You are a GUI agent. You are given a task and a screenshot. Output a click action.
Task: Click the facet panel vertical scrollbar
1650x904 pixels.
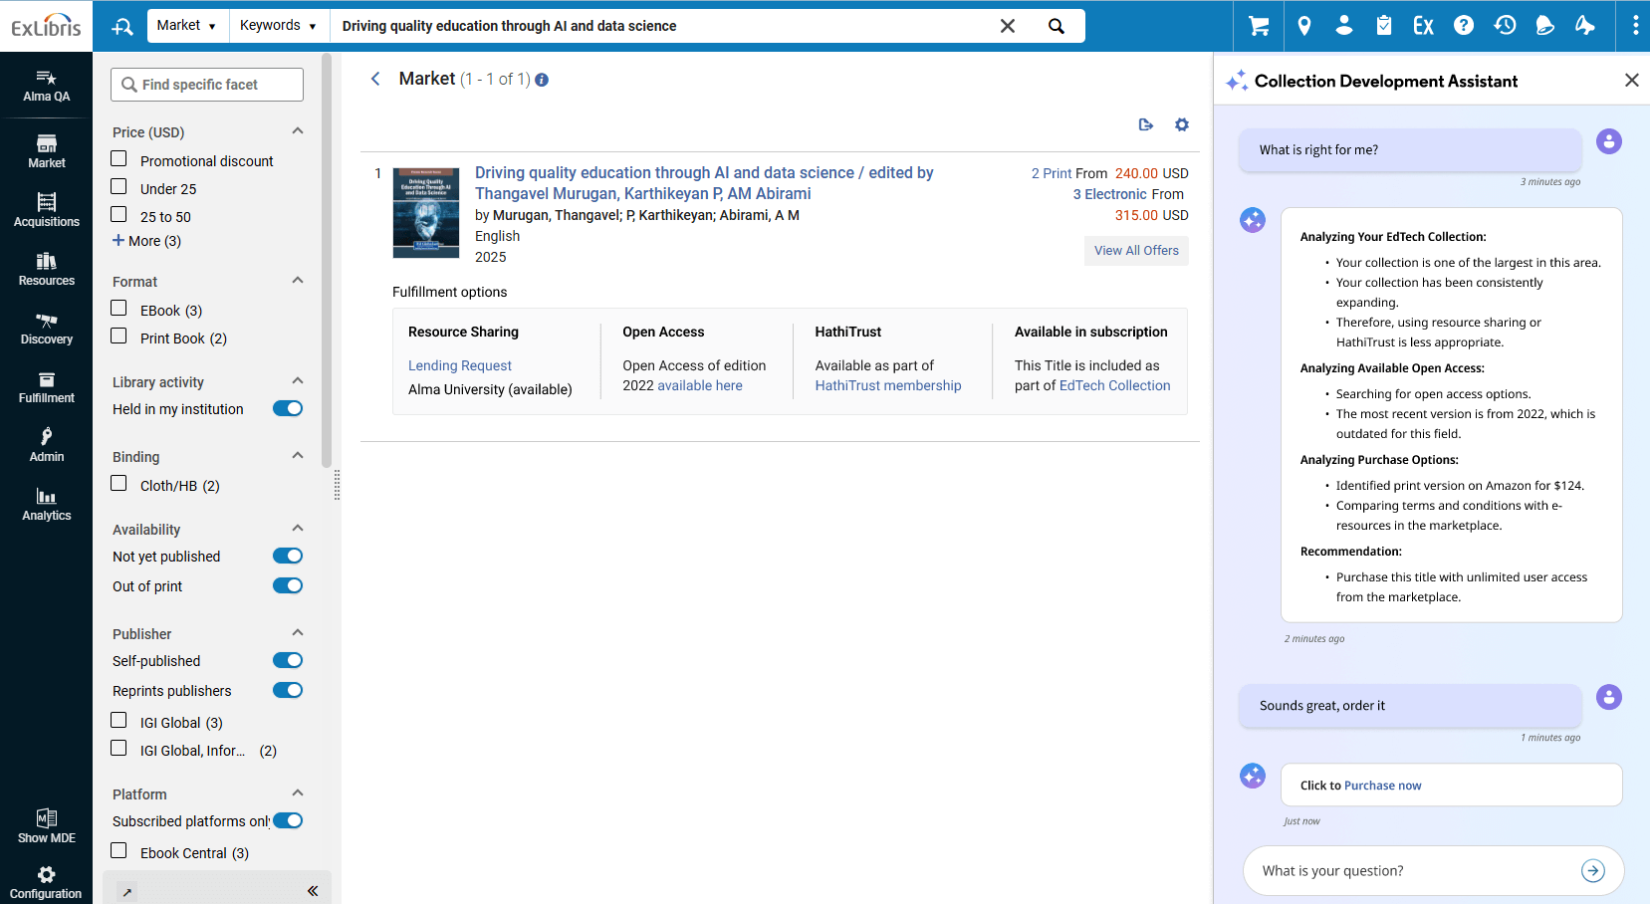[327, 259]
